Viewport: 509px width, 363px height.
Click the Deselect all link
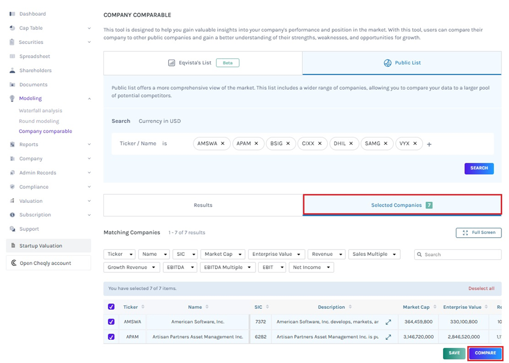[481, 288]
